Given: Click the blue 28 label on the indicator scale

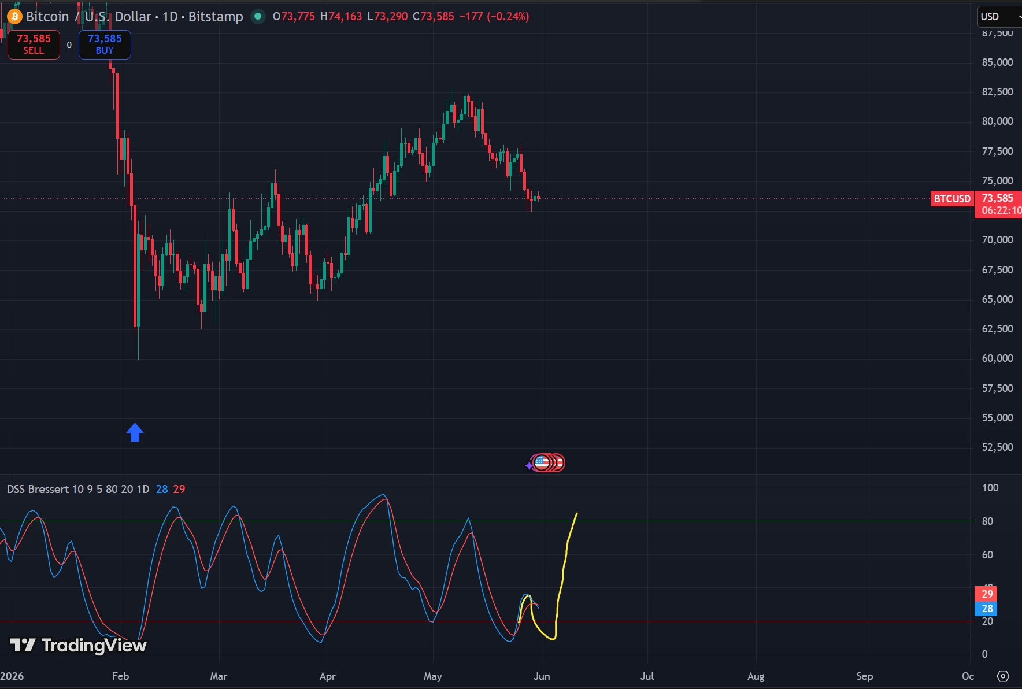Looking at the screenshot, I should (x=987, y=609).
